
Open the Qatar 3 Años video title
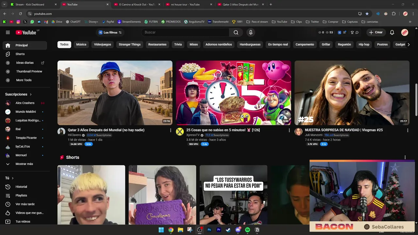point(106,130)
